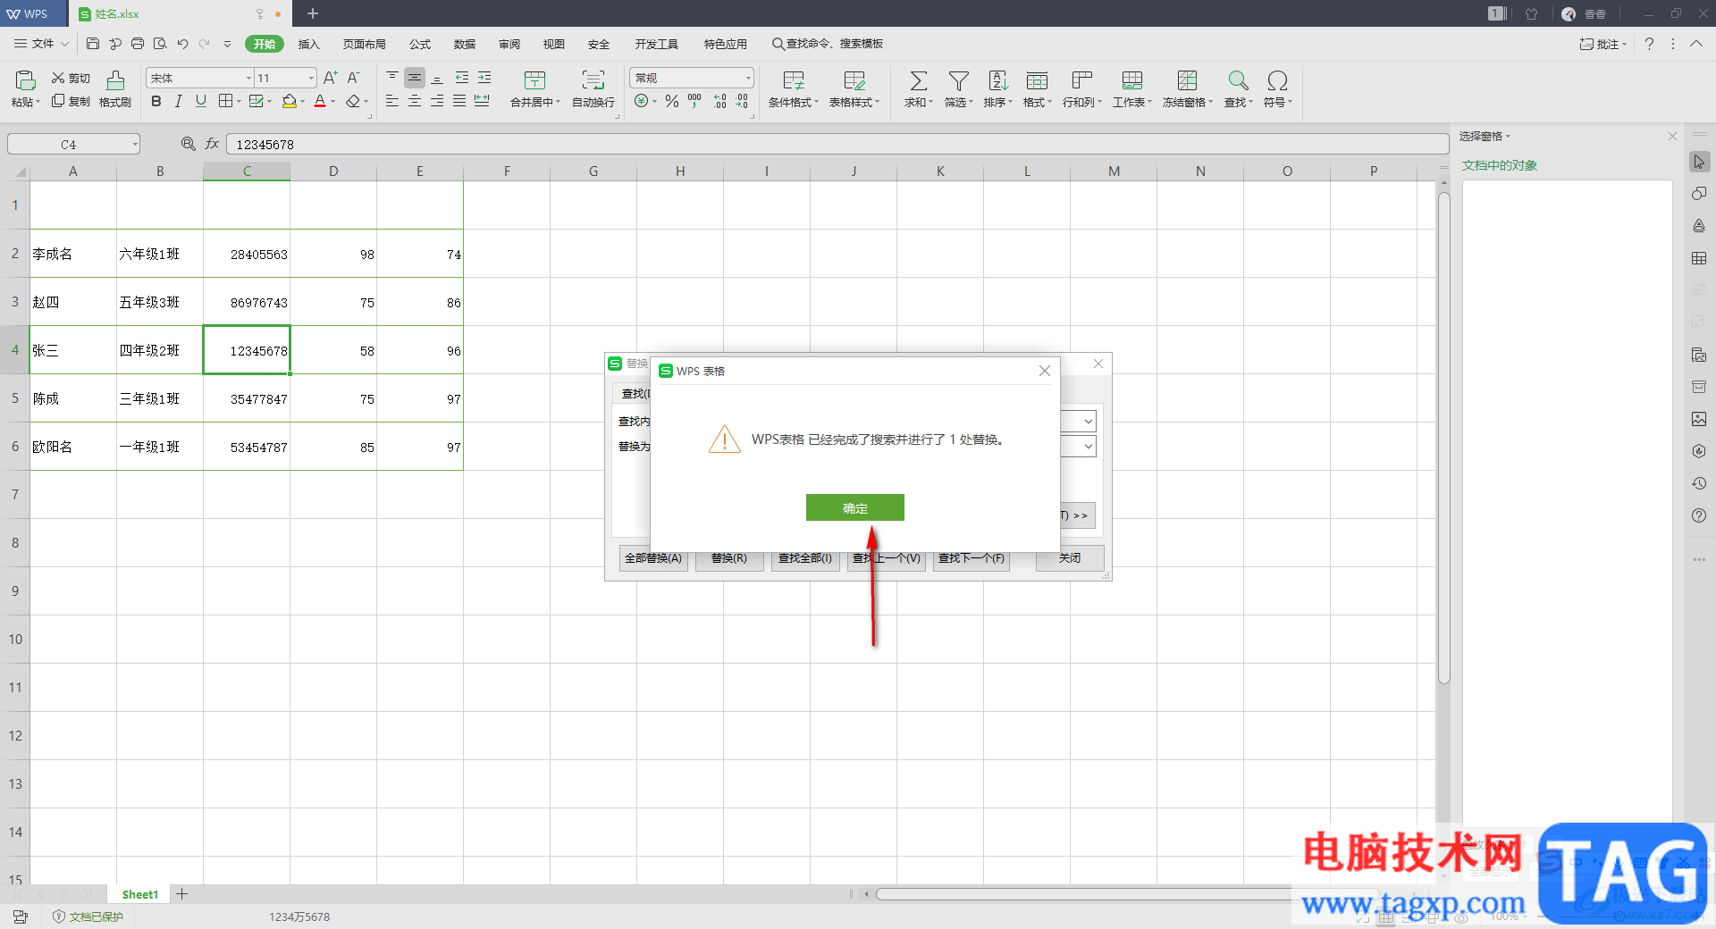
Task: Click the formula bar input showing 12345678
Action: click(x=837, y=144)
